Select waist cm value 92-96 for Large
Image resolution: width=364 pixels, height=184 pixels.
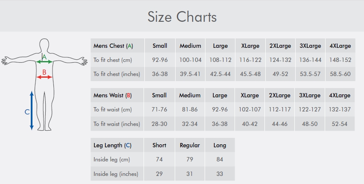(220, 109)
